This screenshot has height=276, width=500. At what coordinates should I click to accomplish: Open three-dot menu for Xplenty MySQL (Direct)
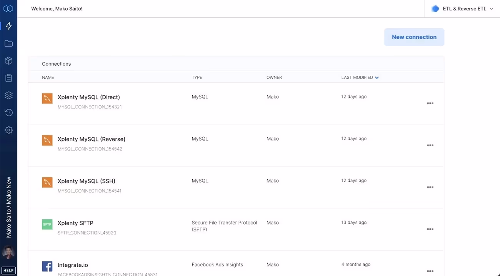point(430,103)
